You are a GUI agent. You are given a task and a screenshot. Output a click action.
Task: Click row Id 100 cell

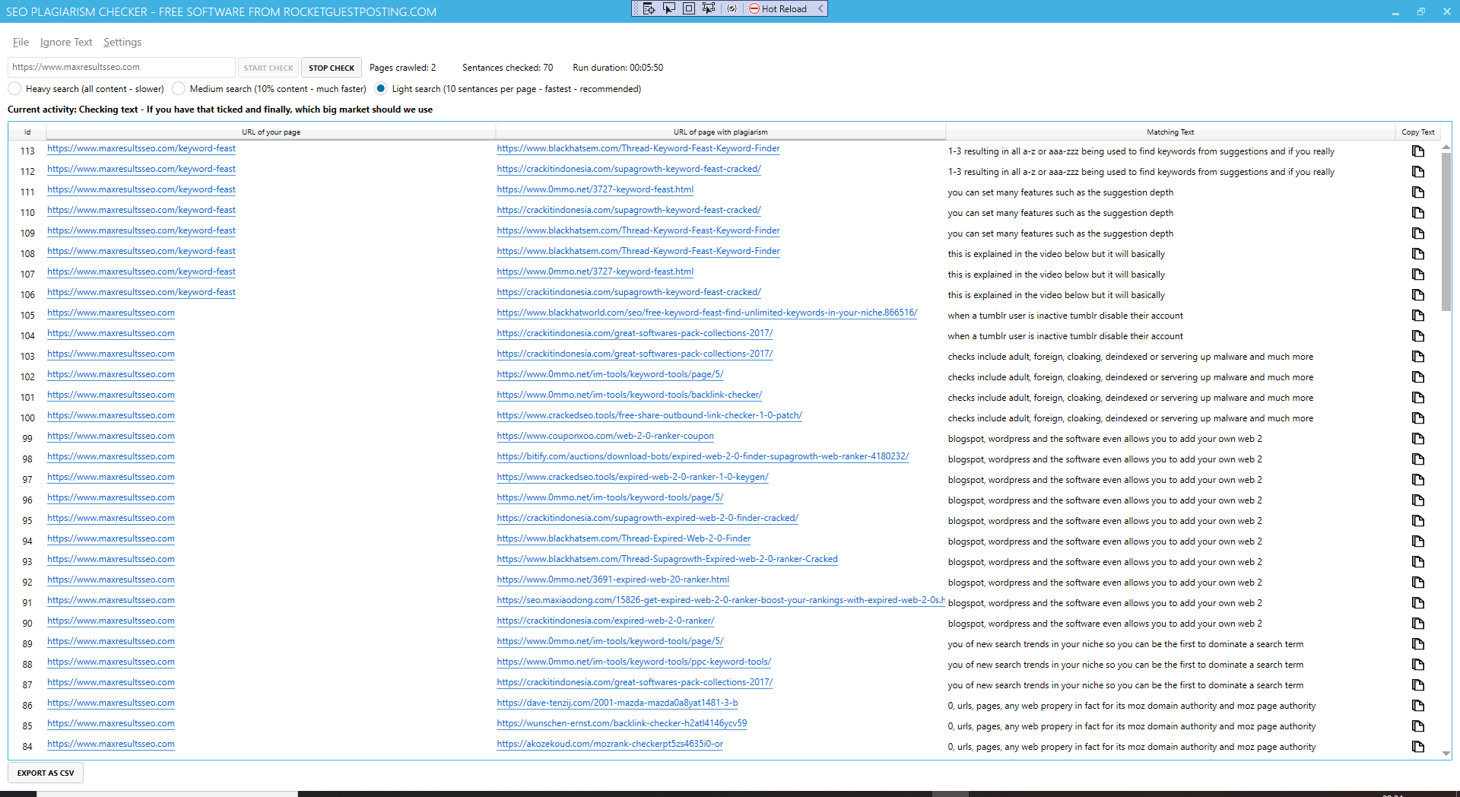[27, 418]
